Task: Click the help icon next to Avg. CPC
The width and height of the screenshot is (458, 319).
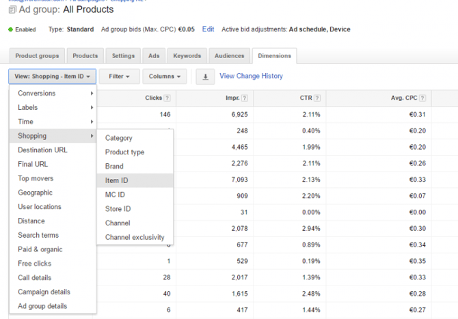Action: tap(422, 98)
